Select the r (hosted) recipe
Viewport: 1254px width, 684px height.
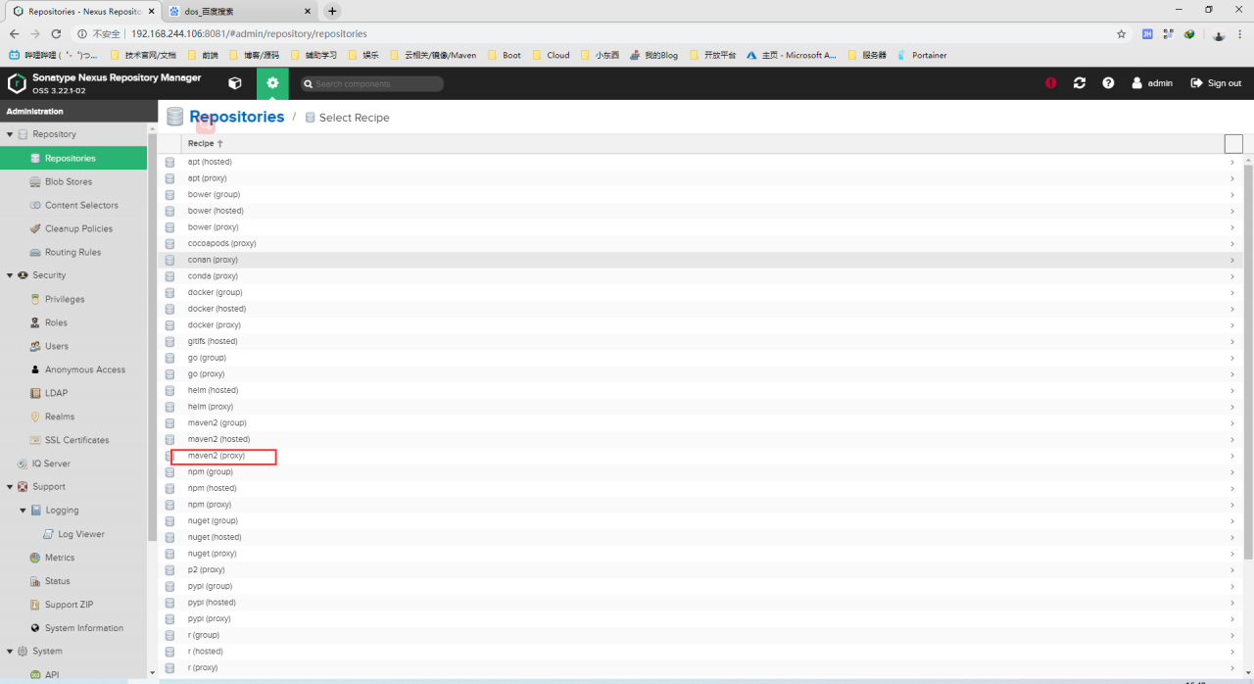click(x=700, y=652)
